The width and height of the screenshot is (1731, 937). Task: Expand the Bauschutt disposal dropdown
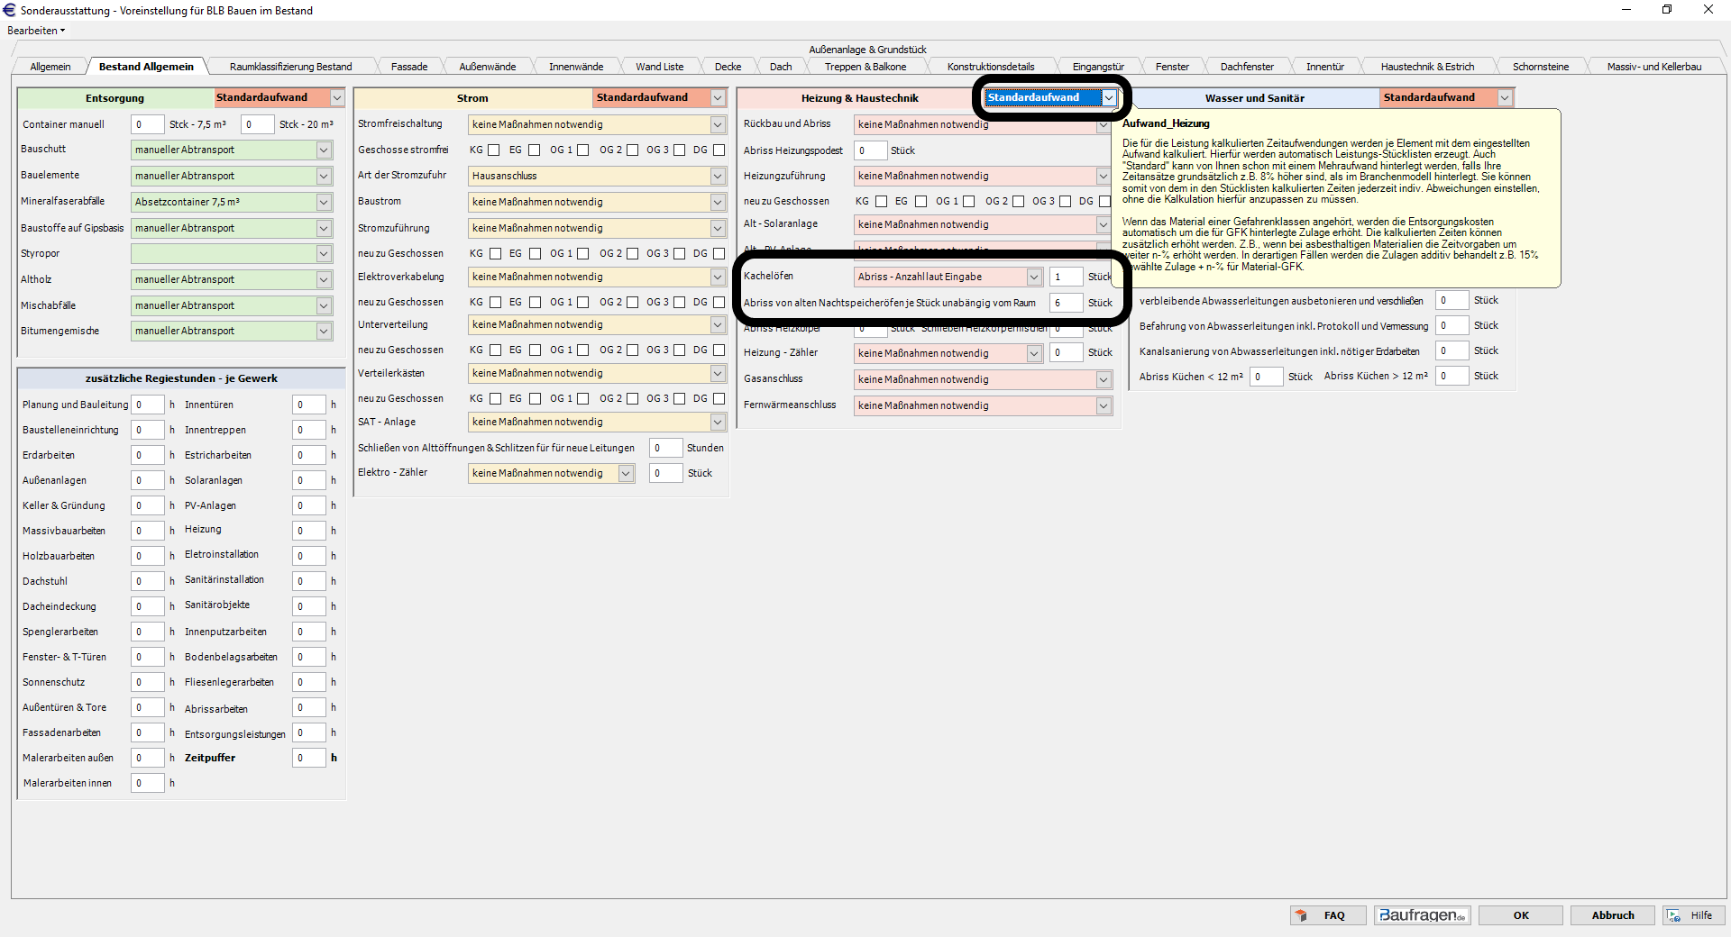pyautogui.click(x=324, y=150)
